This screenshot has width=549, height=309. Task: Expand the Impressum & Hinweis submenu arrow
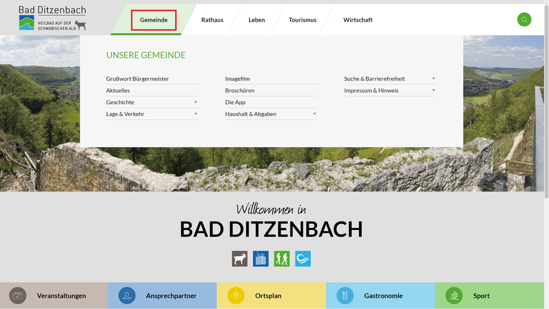[434, 91]
